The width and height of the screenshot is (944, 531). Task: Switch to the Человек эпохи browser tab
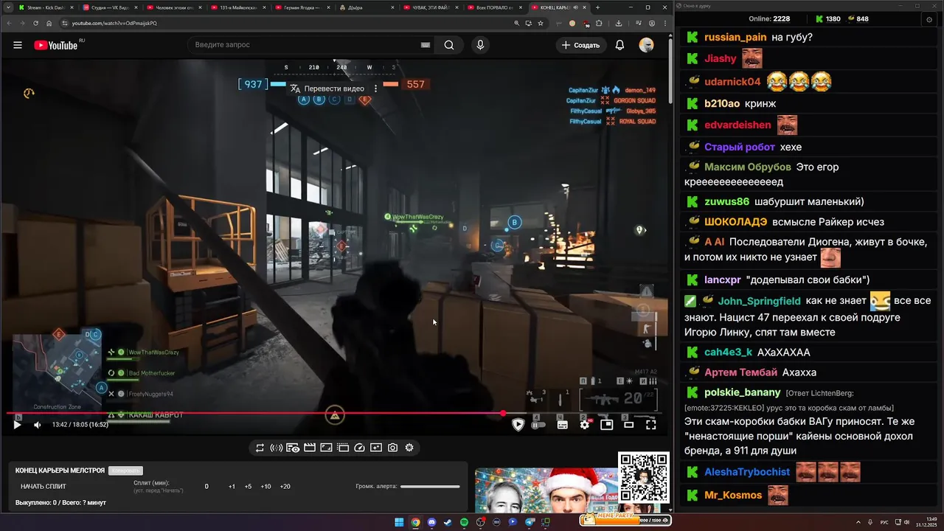tap(173, 7)
